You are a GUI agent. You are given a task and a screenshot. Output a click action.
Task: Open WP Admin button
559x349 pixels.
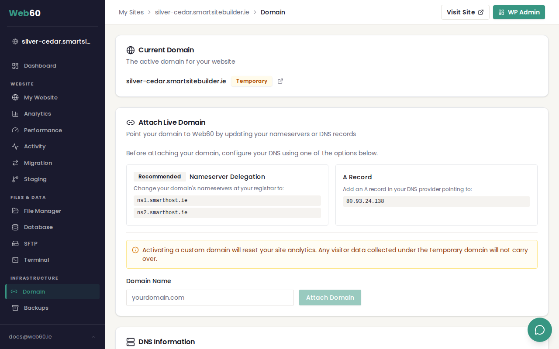pyautogui.click(x=519, y=12)
